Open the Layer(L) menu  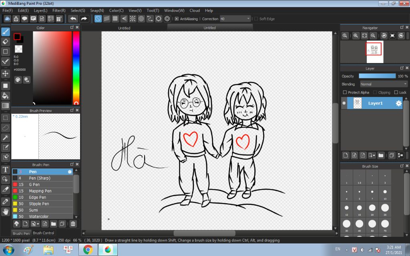pyautogui.click(x=40, y=10)
